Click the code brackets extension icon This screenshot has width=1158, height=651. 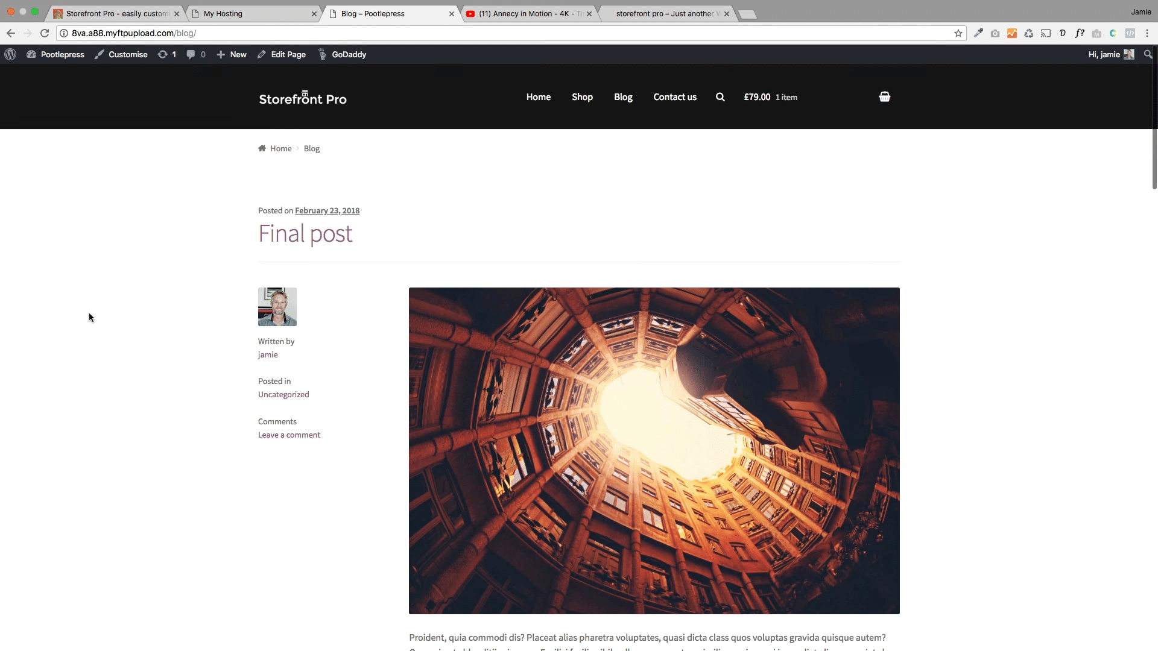(x=1130, y=33)
